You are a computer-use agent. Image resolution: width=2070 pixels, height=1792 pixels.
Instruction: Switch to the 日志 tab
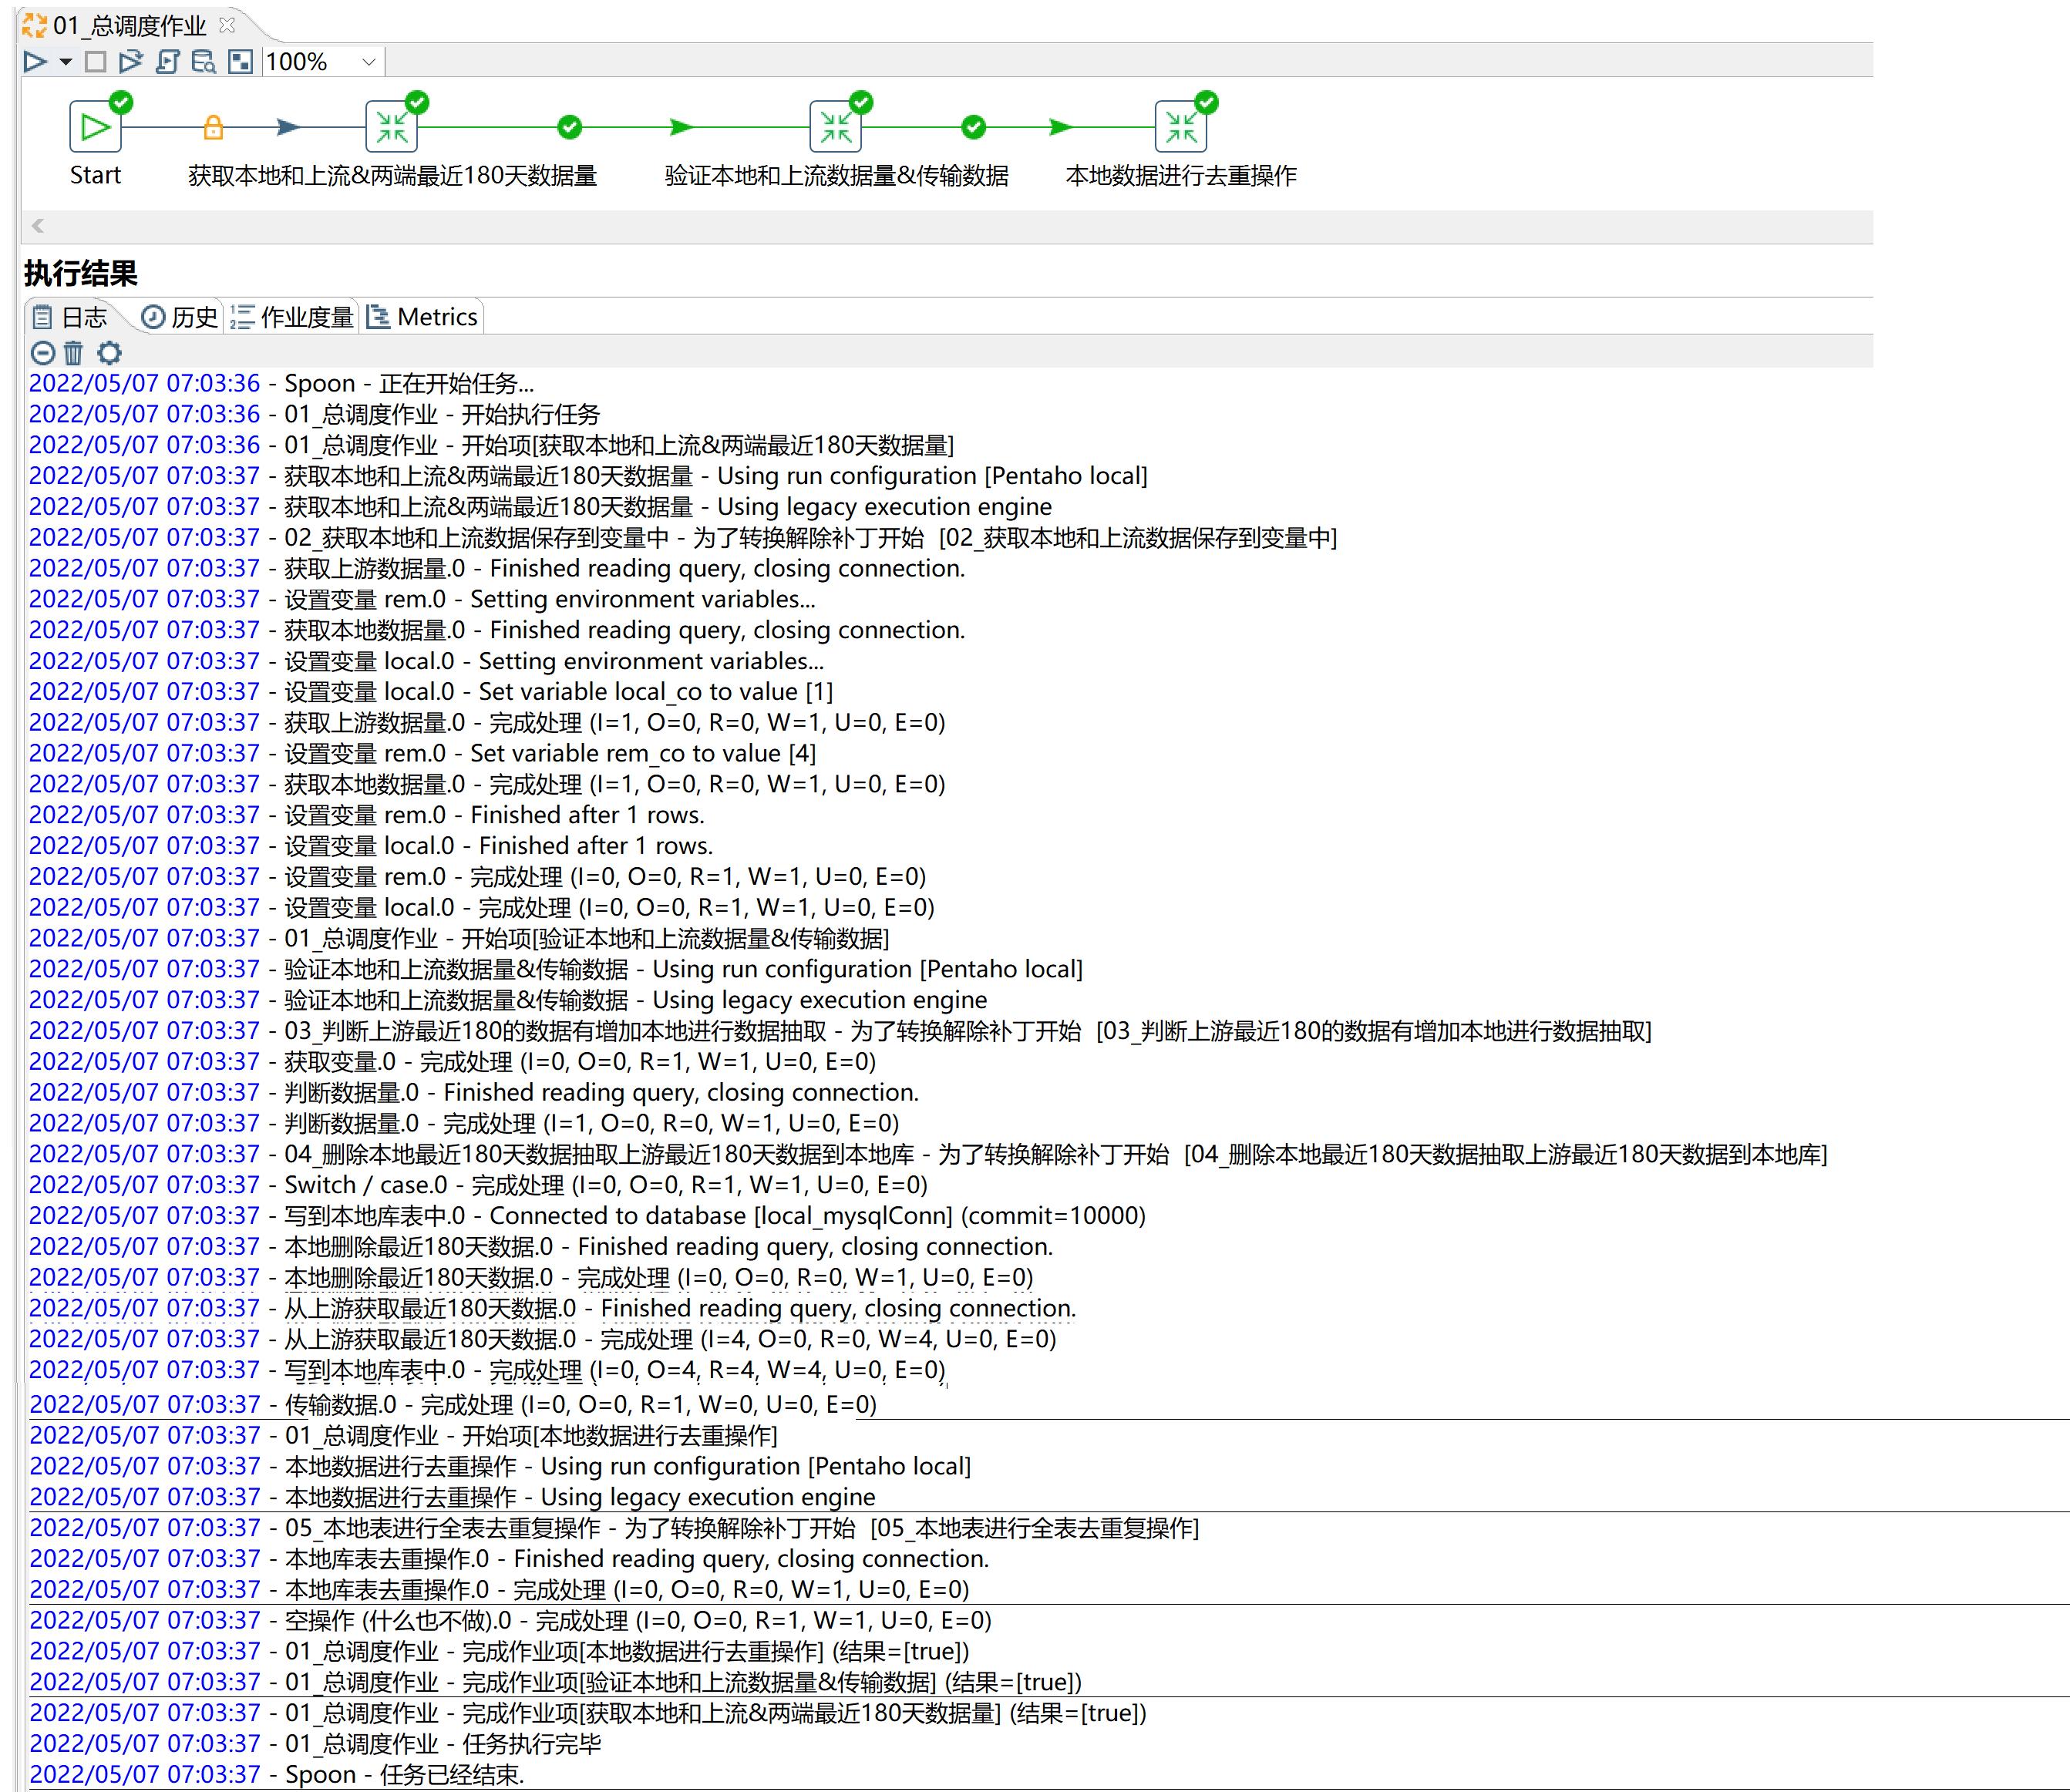(70, 317)
